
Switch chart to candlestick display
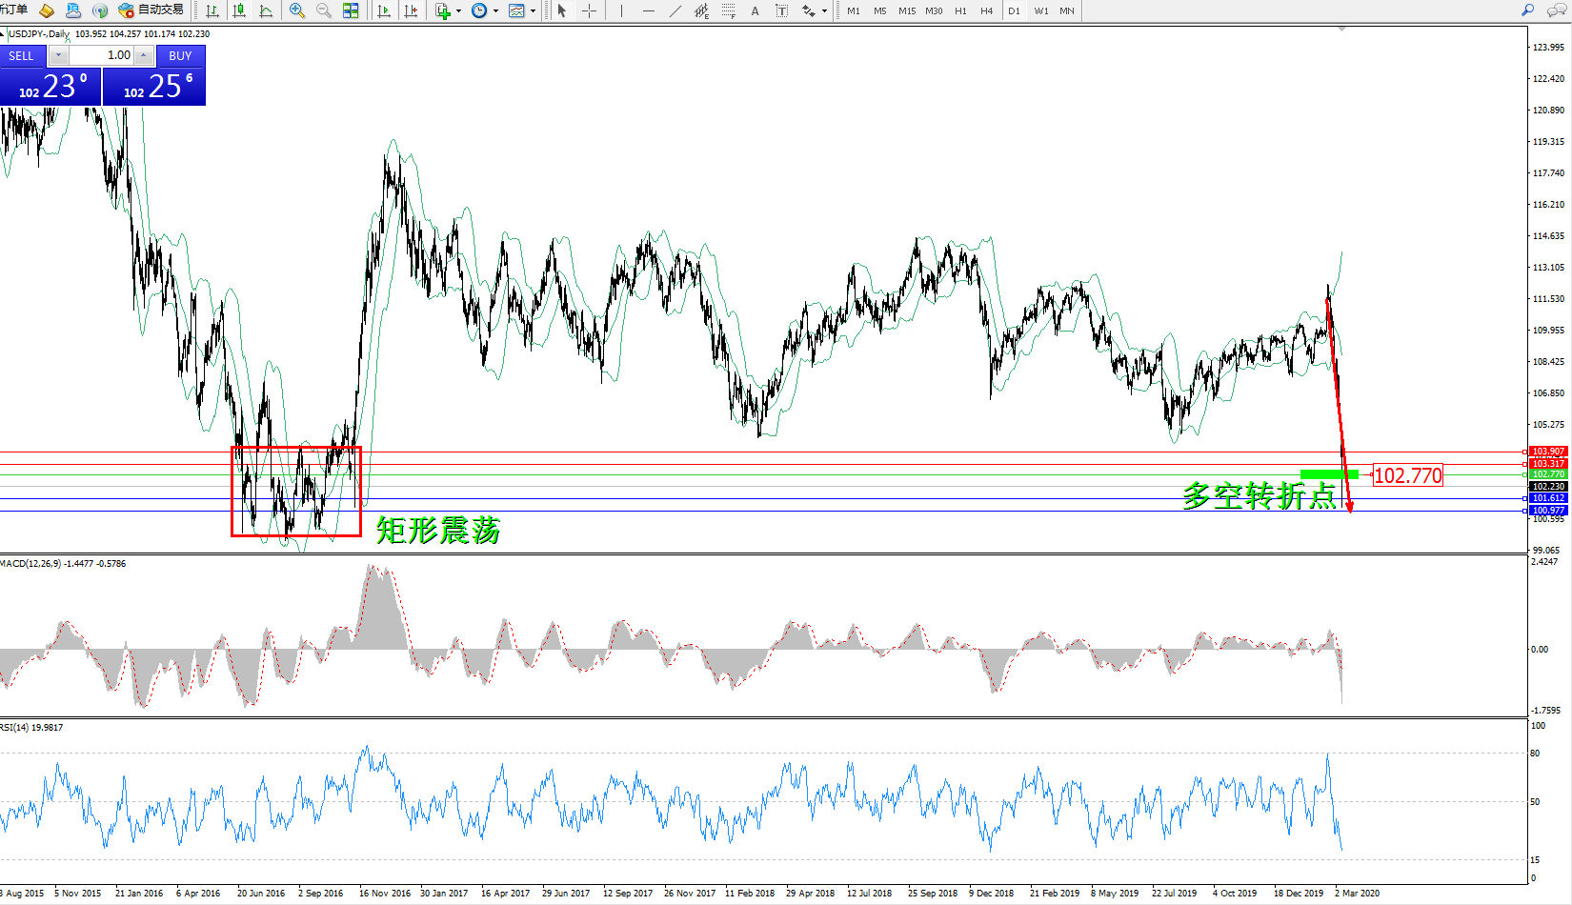(x=239, y=10)
